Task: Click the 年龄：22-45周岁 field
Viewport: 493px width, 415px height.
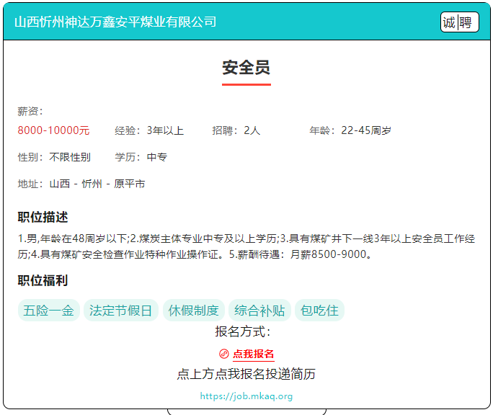Action: [350, 130]
